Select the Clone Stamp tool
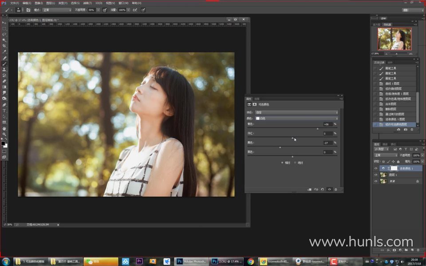 click(4, 70)
